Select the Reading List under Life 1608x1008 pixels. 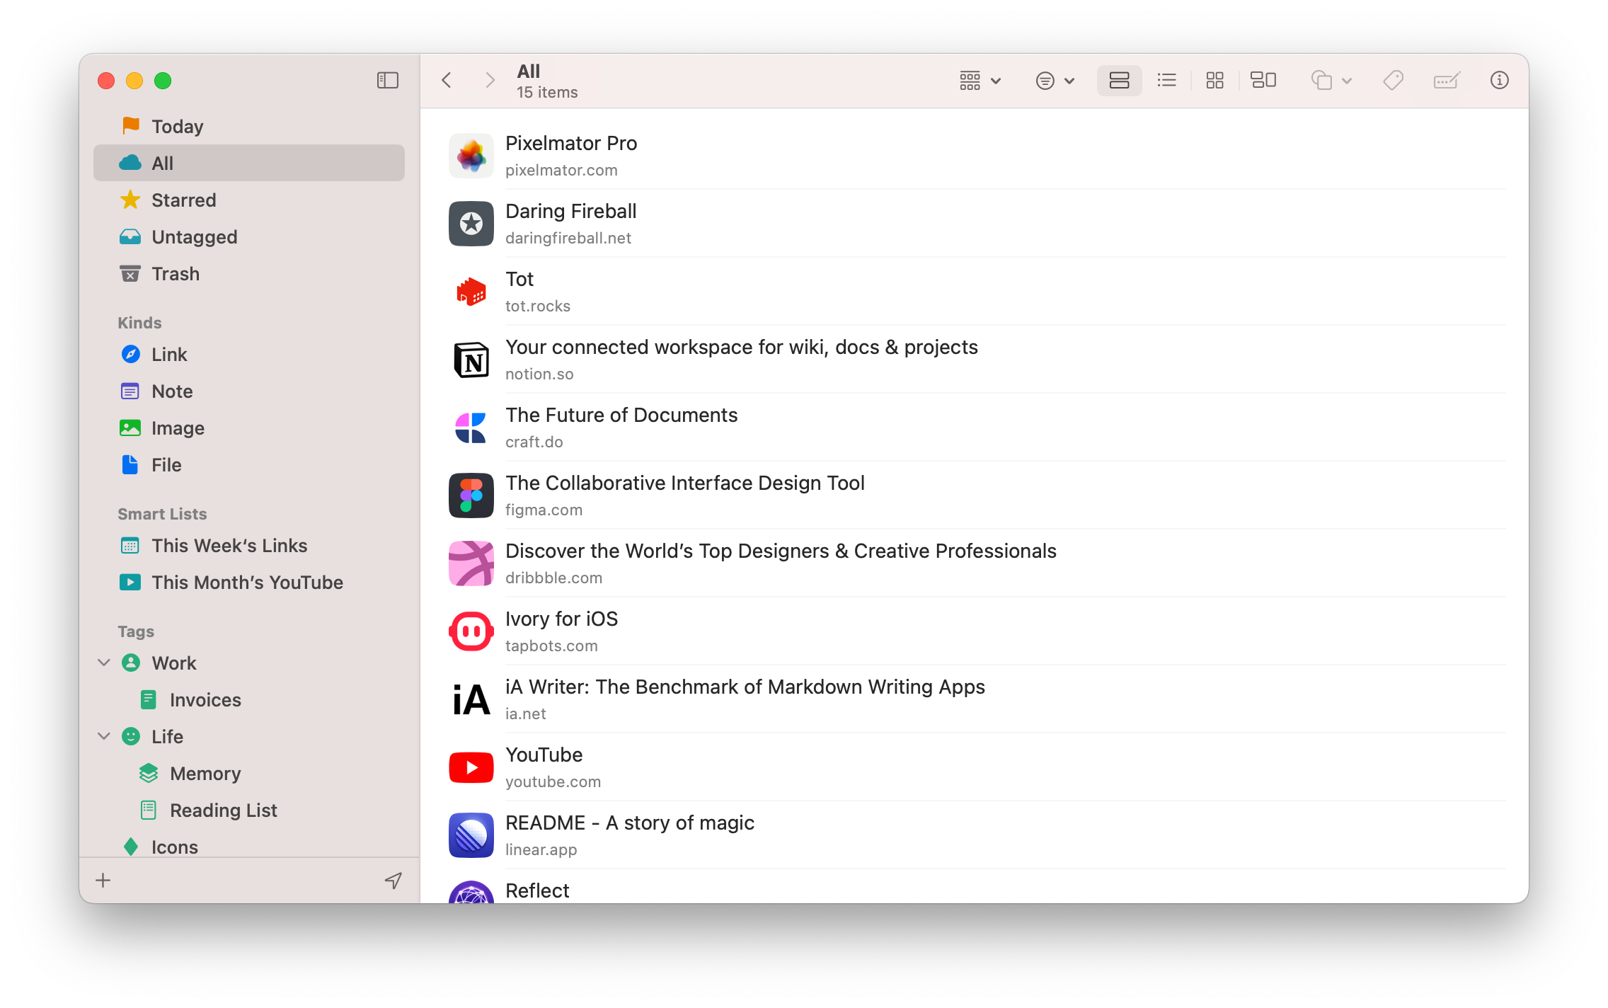click(x=223, y=810)
